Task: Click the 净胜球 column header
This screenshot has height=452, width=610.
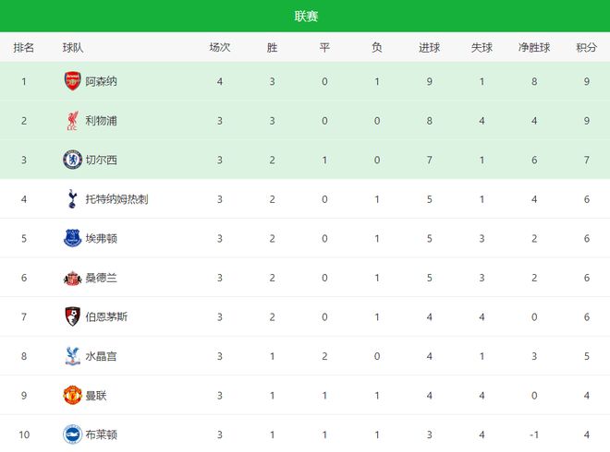Action: (x=534, y=48)
